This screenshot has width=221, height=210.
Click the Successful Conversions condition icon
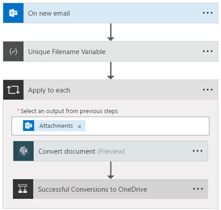(23, 189)
